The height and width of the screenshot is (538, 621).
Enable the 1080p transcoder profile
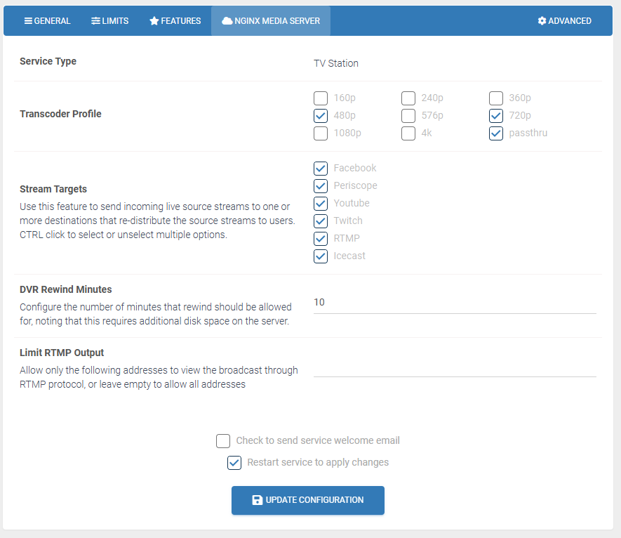point(321,133)
